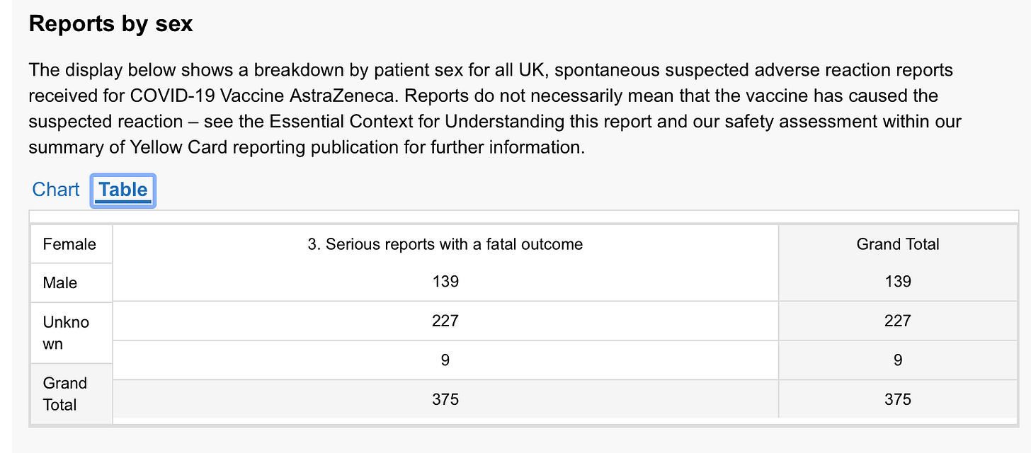Select the 139 fatal outcome cell
Viewport: 1031px width, 453px height.
tap(445, 282)
